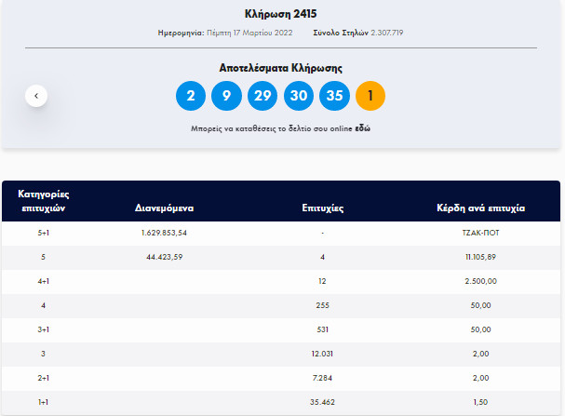This screenshot has height=416, width=565.
Task: Click the 11.105,89 winnings value
Action: 480,257
